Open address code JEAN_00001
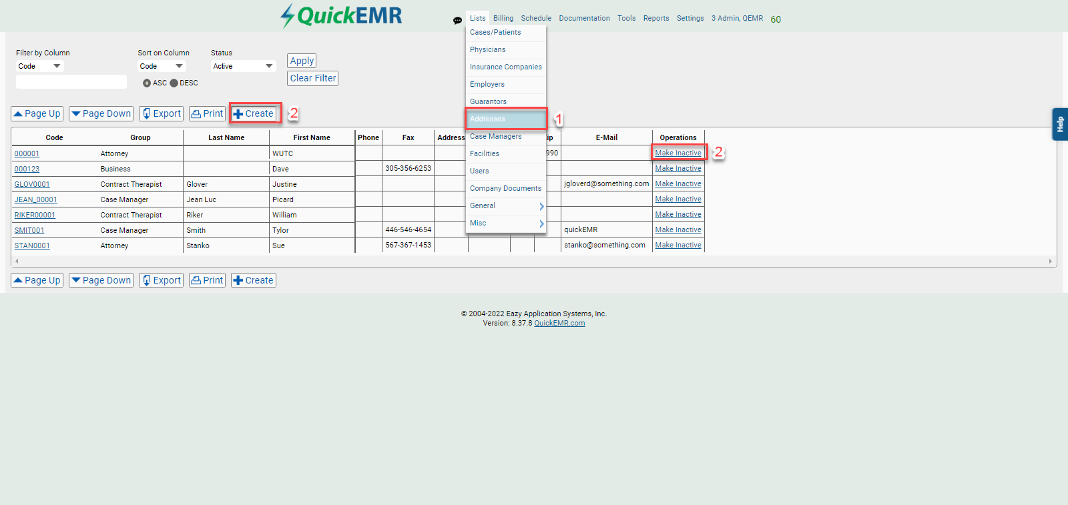 click(36, 200)
